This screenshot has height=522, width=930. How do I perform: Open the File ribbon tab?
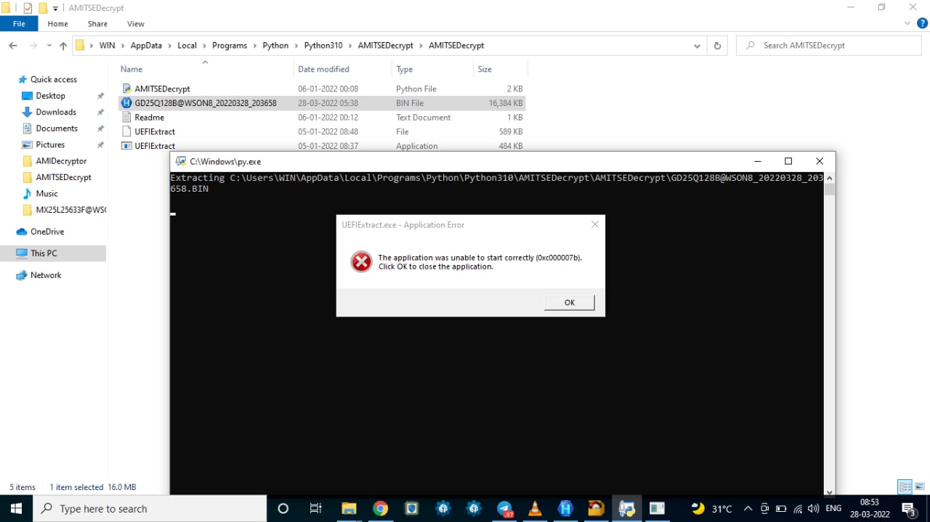19,24
